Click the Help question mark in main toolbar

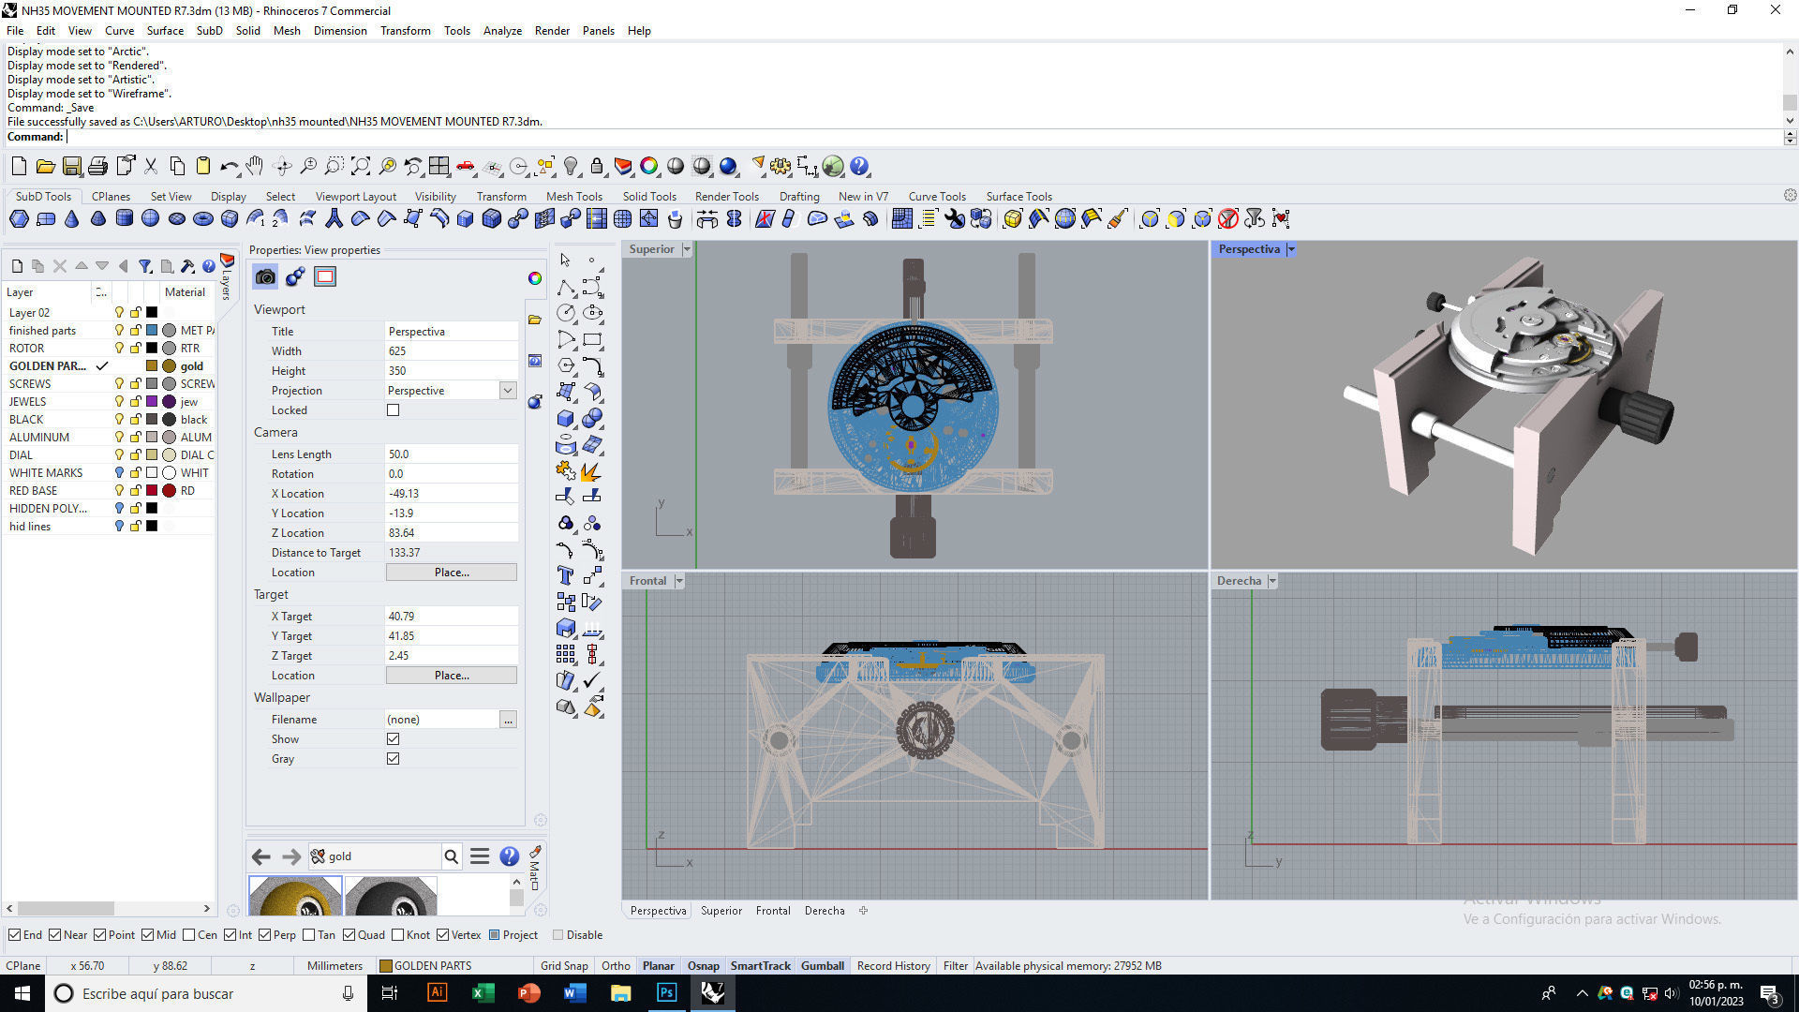pos(859,167)
